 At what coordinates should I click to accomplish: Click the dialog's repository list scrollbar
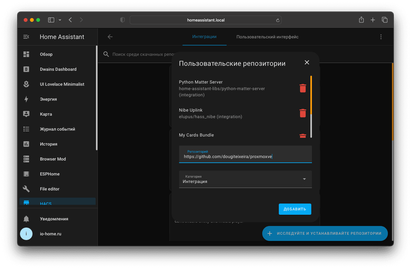[311, 106]
